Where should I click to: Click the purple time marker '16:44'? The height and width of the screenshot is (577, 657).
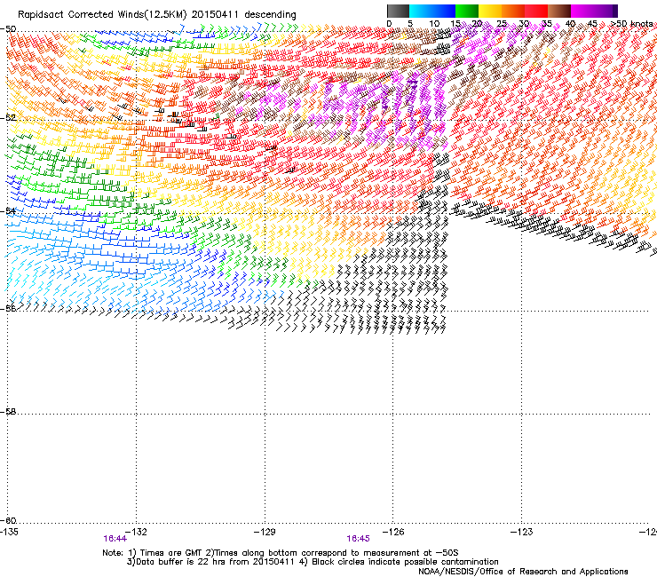(115, 539)
